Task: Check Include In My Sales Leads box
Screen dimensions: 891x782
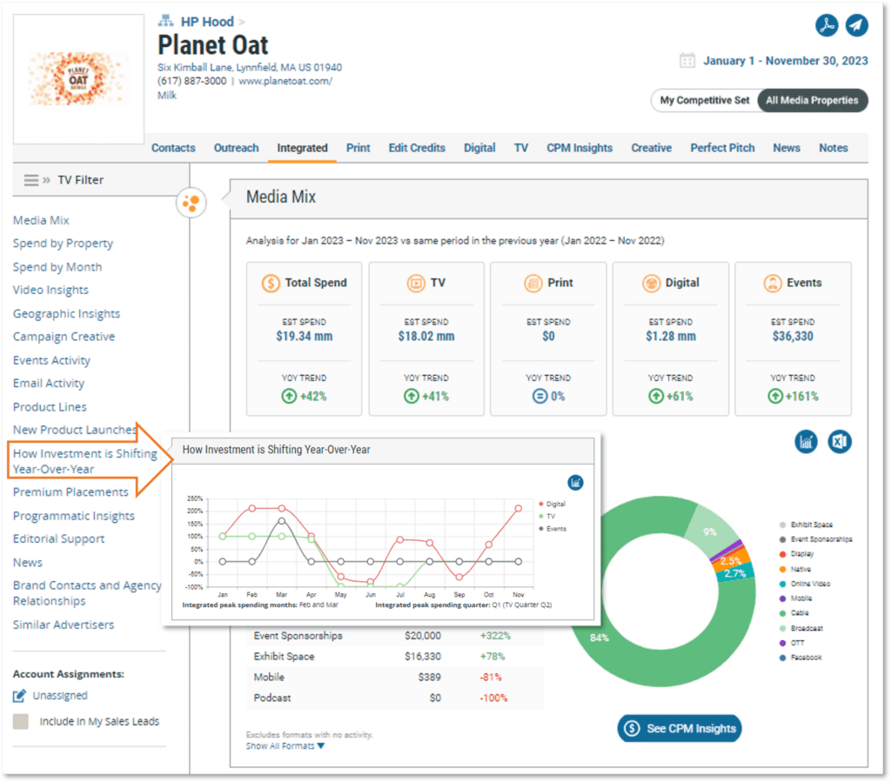Action: click(21, 721)
